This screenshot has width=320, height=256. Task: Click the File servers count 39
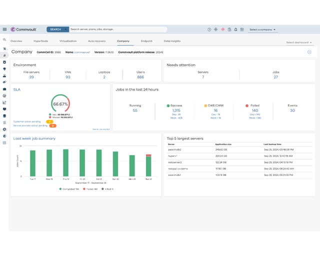coord(31,77)
